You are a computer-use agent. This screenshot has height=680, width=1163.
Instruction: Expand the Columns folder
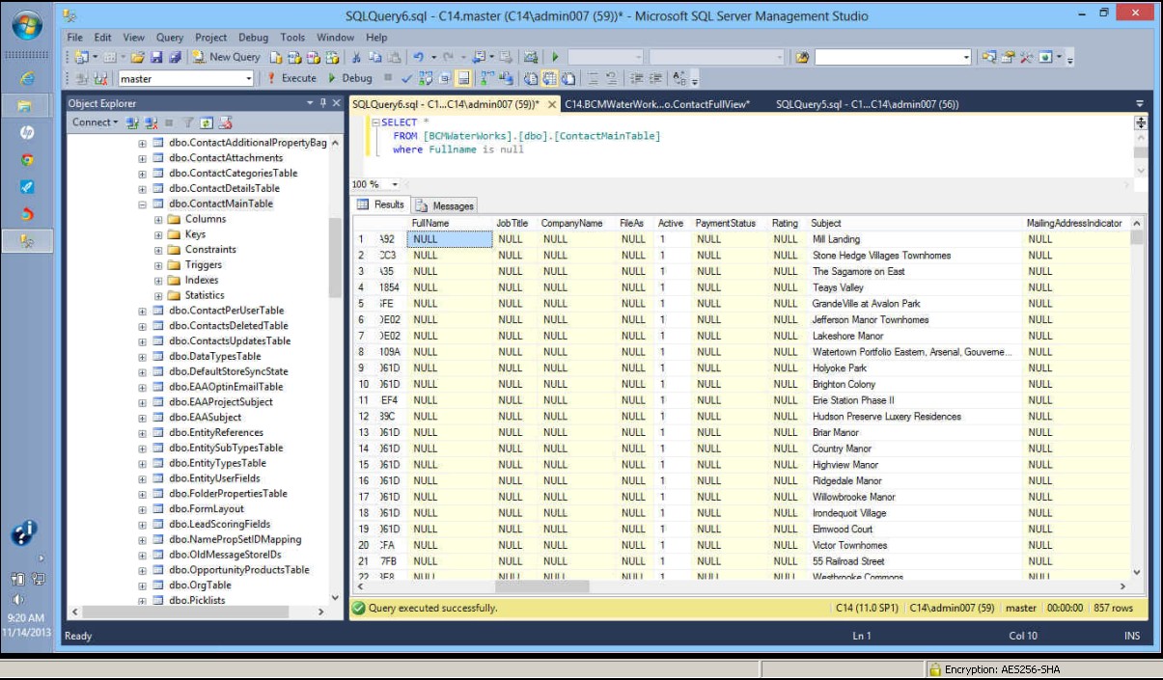point(158,219)
